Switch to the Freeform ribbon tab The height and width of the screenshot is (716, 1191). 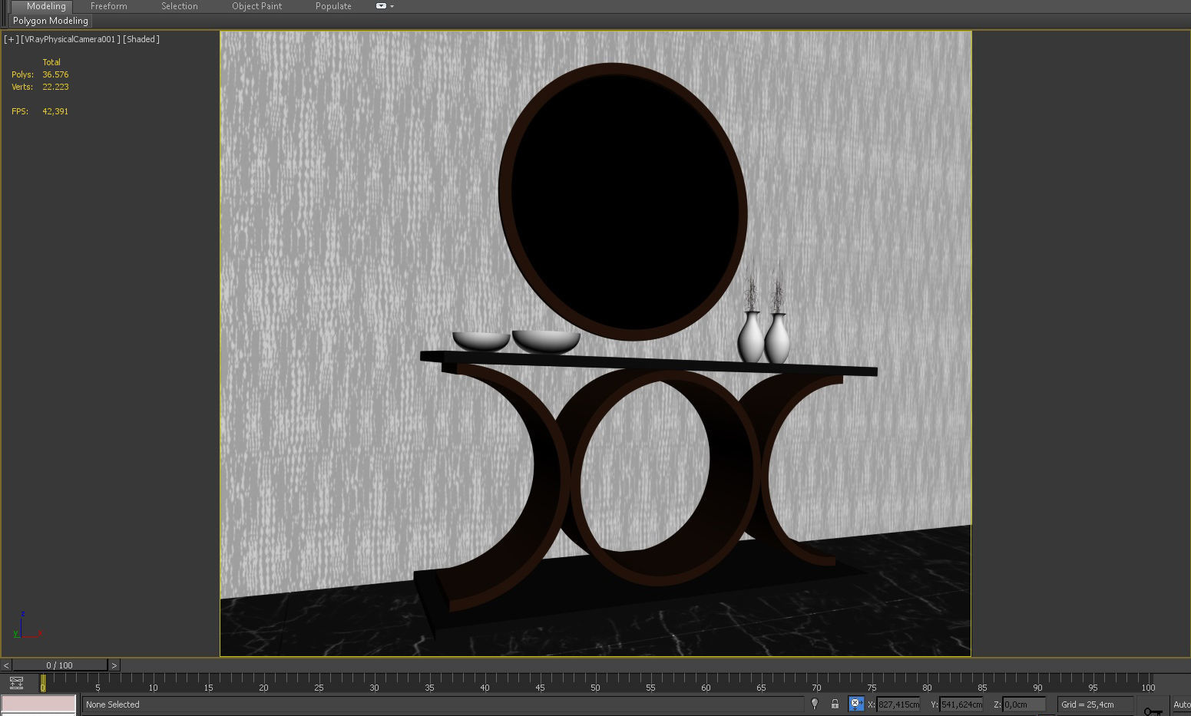coord(109,6)
